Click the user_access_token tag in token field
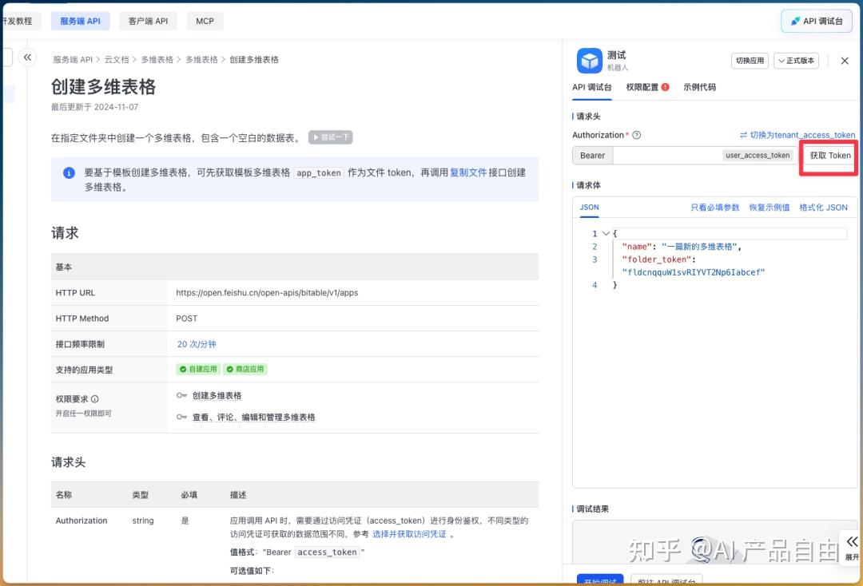The width and height of the screenshot is (863, 586). tap(758, 156)
